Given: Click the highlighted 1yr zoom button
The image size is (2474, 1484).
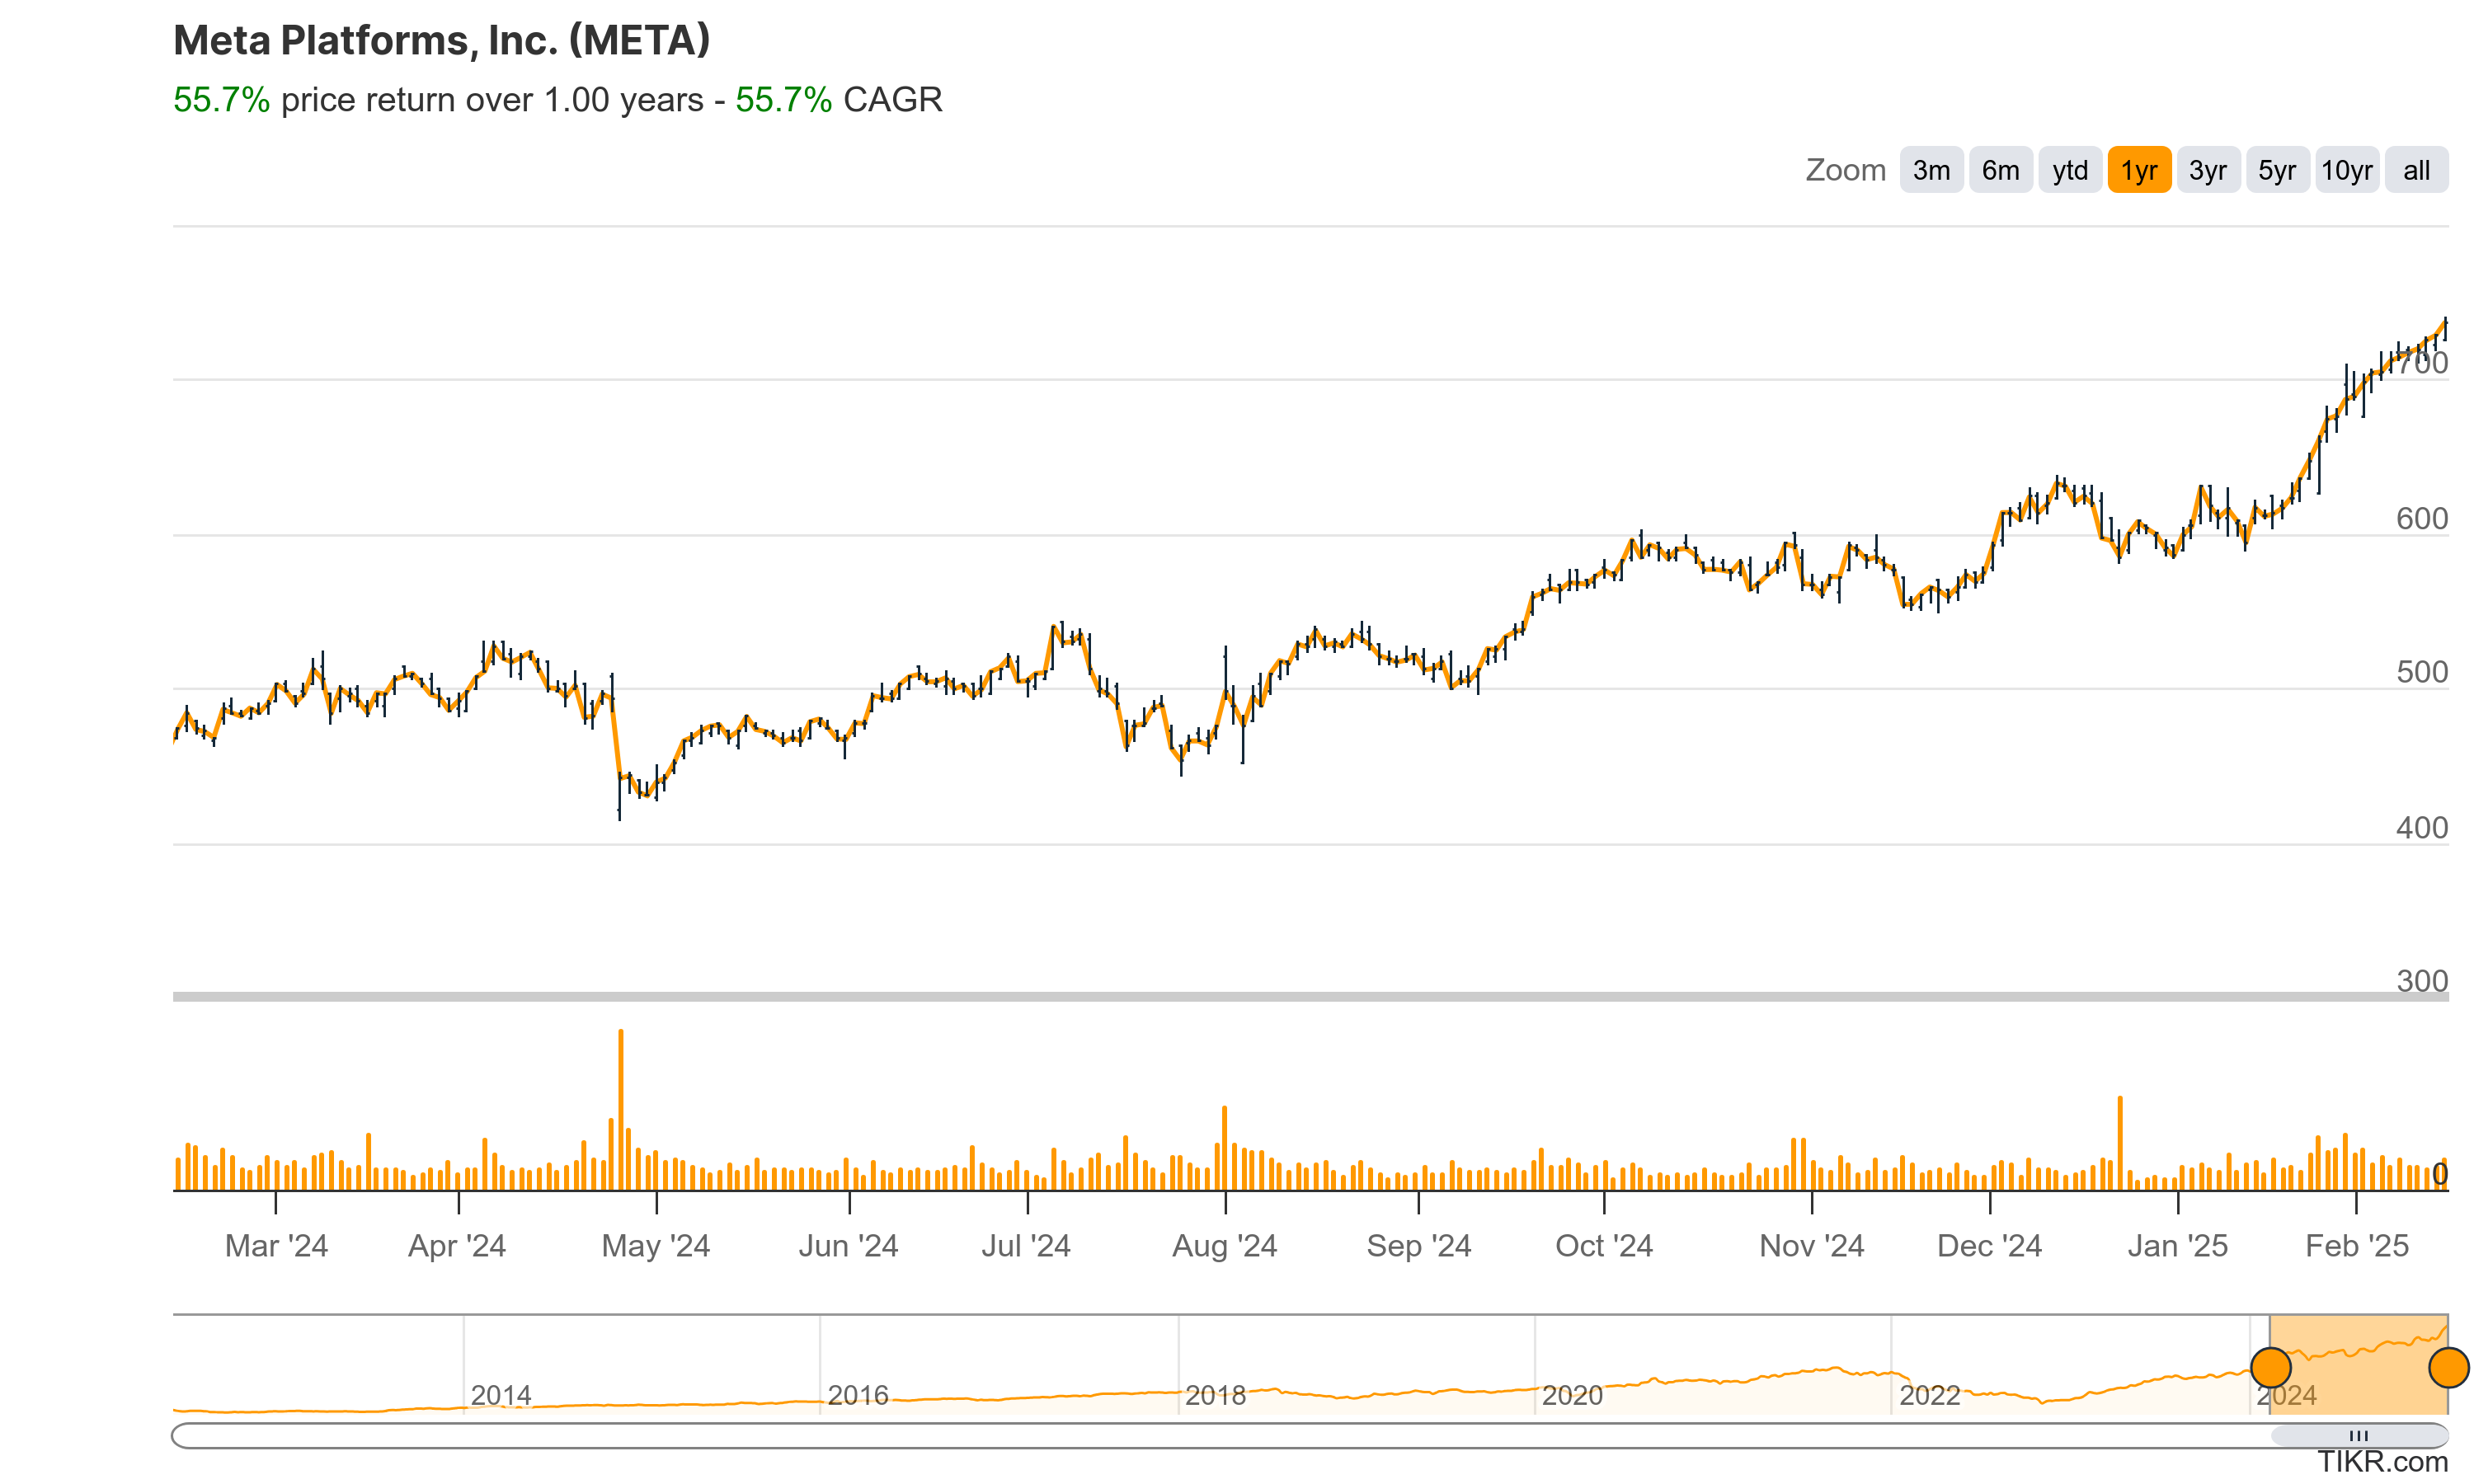Looking at the screenshot, I should [x=2140, y=170].
